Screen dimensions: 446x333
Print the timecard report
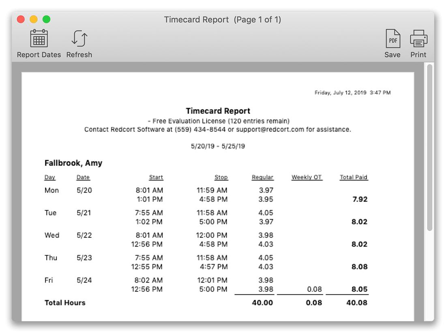coord(418,38)
